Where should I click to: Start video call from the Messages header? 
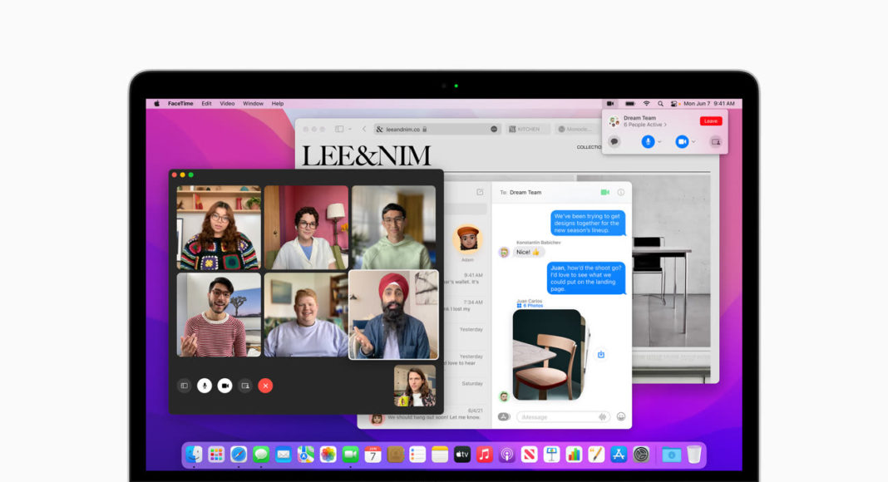[x=604, y=192]
